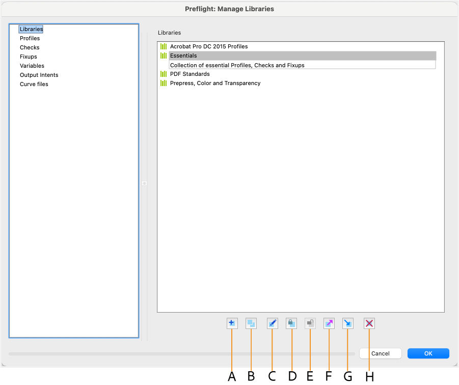This screenshot has width=459, height=385.
Task: Confirm changes with OK
Action: coord(428,353)
